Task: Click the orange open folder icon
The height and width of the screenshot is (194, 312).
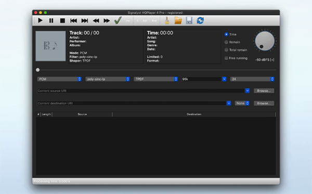Action: 178,20
